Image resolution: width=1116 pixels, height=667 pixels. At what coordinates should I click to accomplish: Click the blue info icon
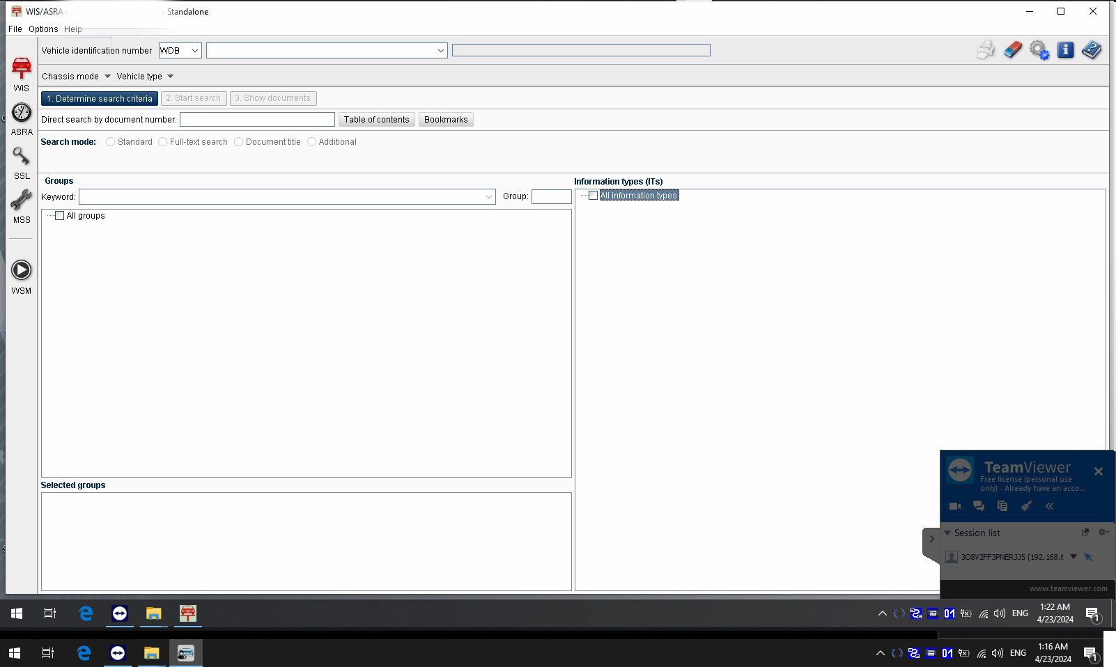(1065, 50)
